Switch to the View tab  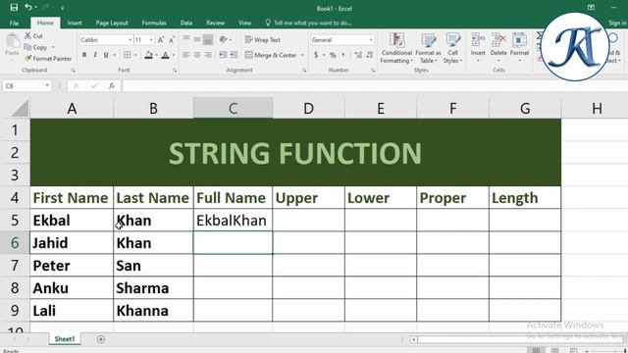point(244,23)
